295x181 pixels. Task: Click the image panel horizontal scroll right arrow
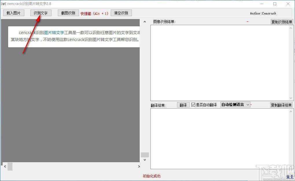pyautogui.click(x=139, y=166)
